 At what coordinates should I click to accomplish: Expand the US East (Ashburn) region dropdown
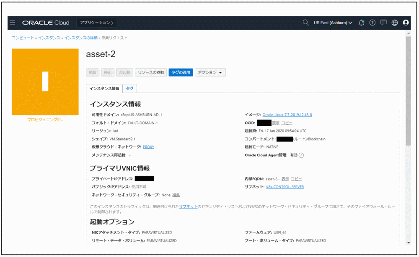(x=333, y=23)
